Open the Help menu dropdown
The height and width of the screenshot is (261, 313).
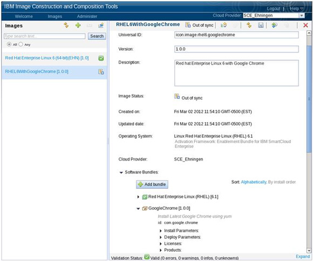297,9
